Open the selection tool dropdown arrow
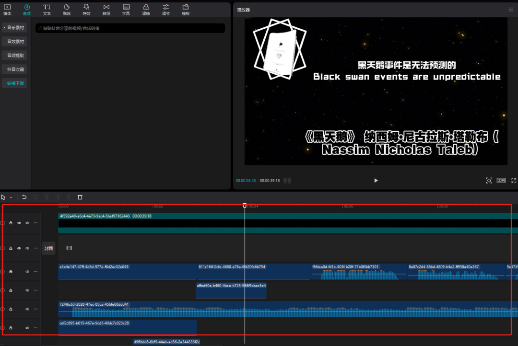518x346 pixels. click(11, 197)
